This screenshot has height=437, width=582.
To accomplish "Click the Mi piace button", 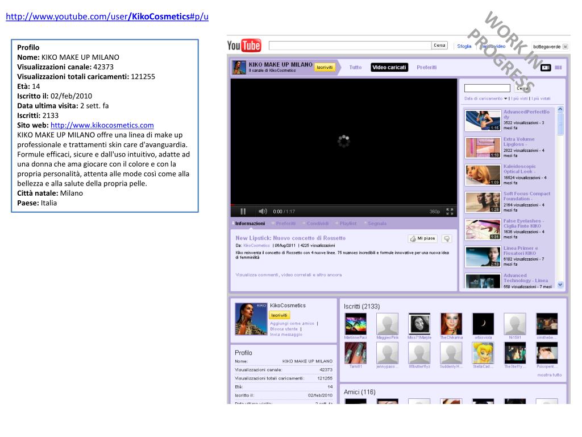I will click(x=422, y=238).
